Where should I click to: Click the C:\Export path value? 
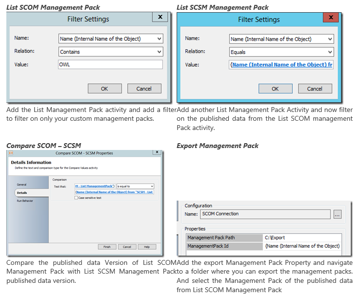click(x=275, y=238)
